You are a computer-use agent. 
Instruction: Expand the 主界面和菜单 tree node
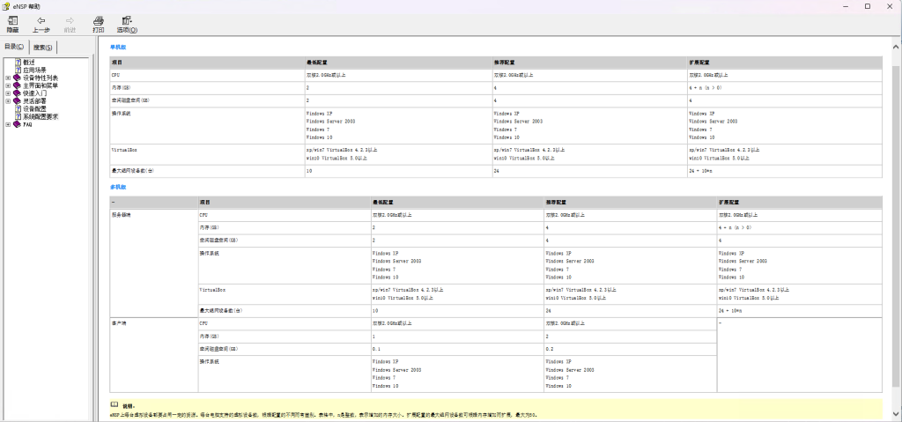click(x=8, y=85)
